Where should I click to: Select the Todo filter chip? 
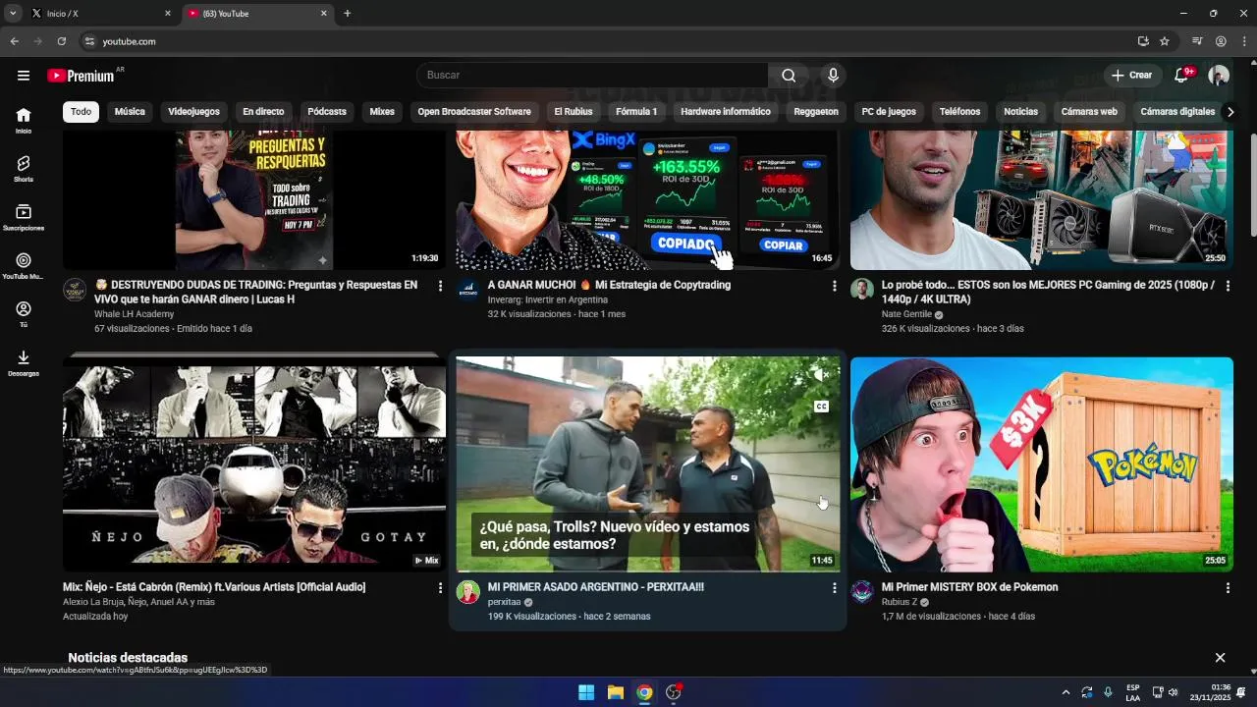tap(81, 112)
